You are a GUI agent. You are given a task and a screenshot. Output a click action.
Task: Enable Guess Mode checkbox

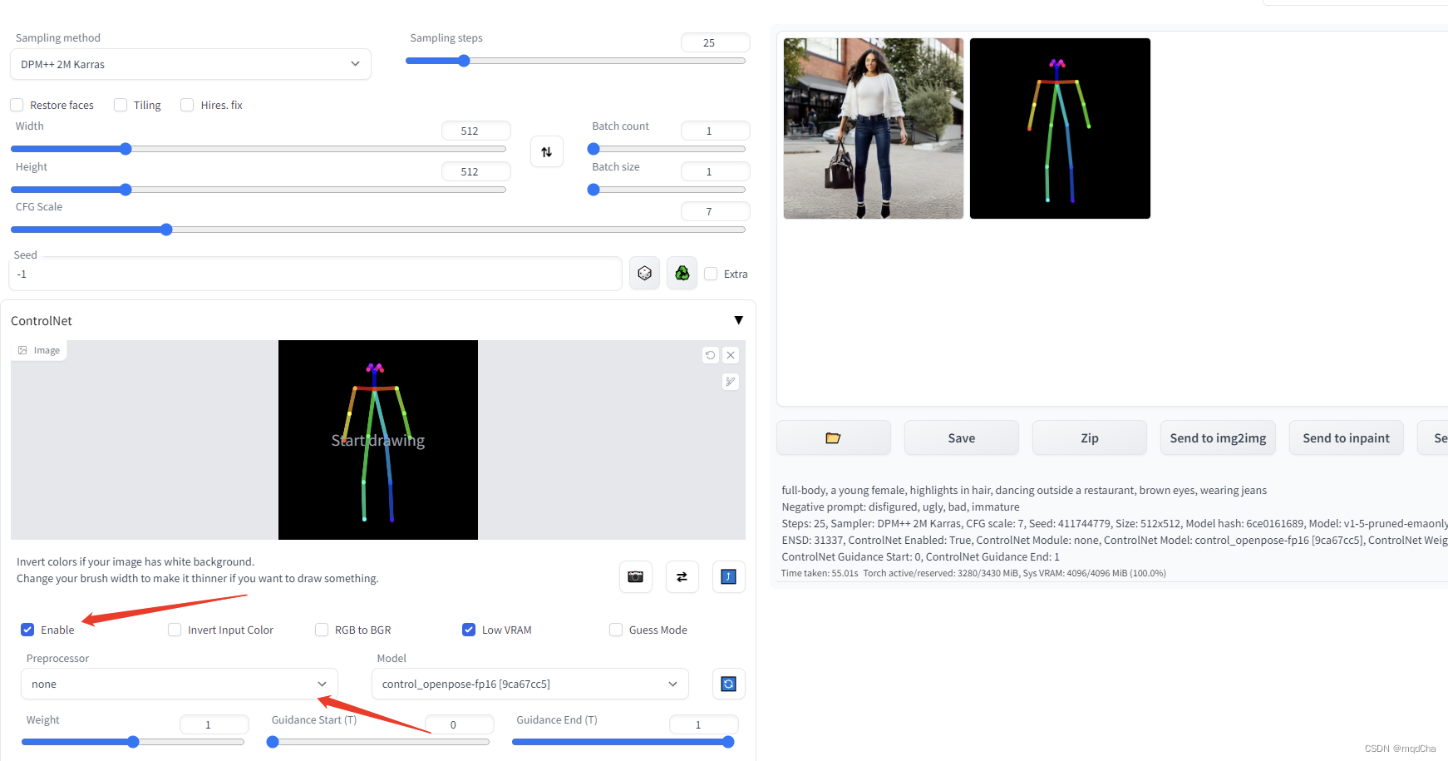[616, 630]
